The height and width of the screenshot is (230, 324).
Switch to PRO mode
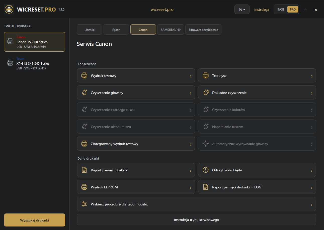click(293, 10)
